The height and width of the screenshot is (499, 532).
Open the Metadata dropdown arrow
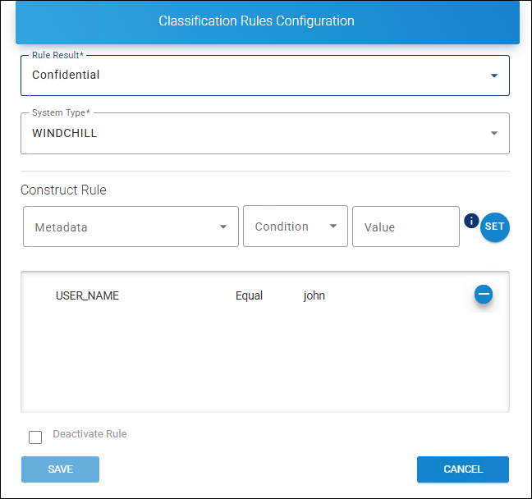pos(223,227)
